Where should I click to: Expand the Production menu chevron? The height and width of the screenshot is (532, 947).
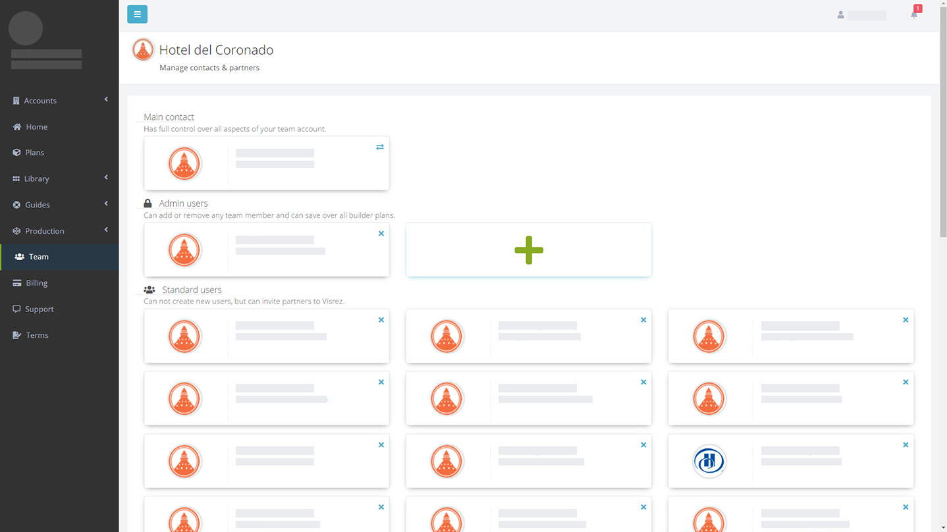[x=106, y=230]
